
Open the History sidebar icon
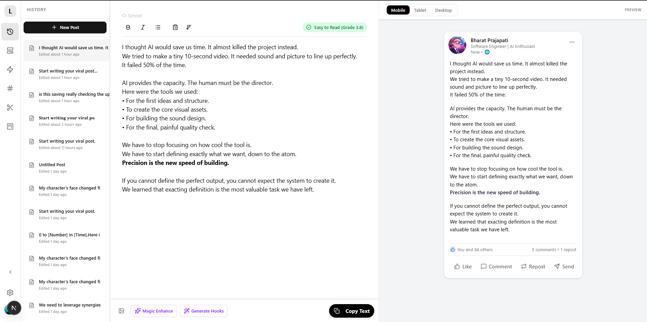[x=10, y=32]
